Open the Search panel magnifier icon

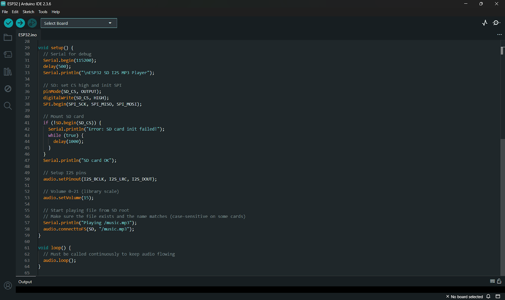click(x=8, y=106)
